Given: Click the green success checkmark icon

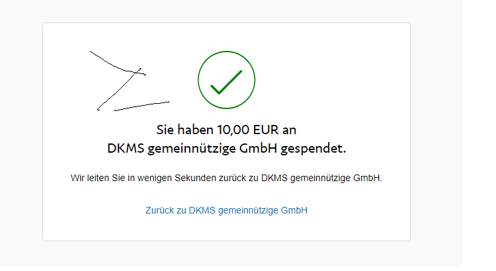Looking at the screenshot, I should (226, 82).
